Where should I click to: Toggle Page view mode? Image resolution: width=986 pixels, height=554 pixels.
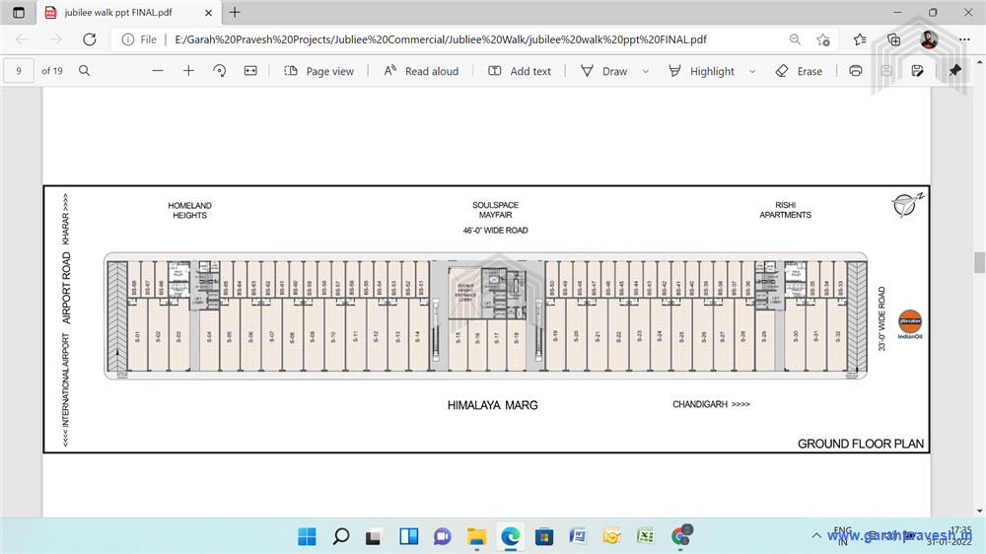(318, 71)
